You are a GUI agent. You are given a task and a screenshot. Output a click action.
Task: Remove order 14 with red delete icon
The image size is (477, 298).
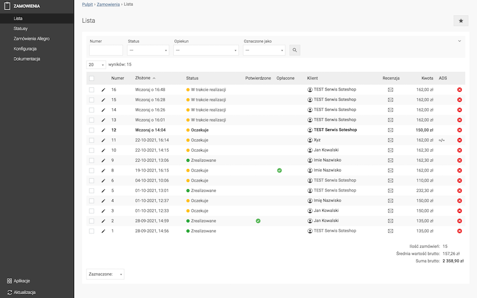tap(459, 110)
